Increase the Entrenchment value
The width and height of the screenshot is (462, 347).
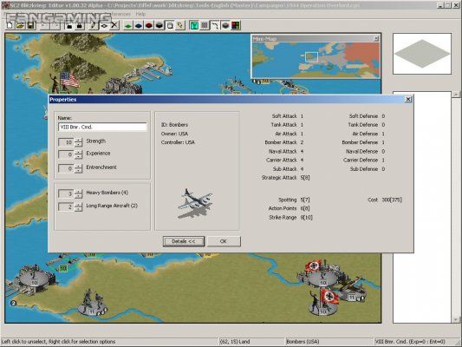click(78, 166)
